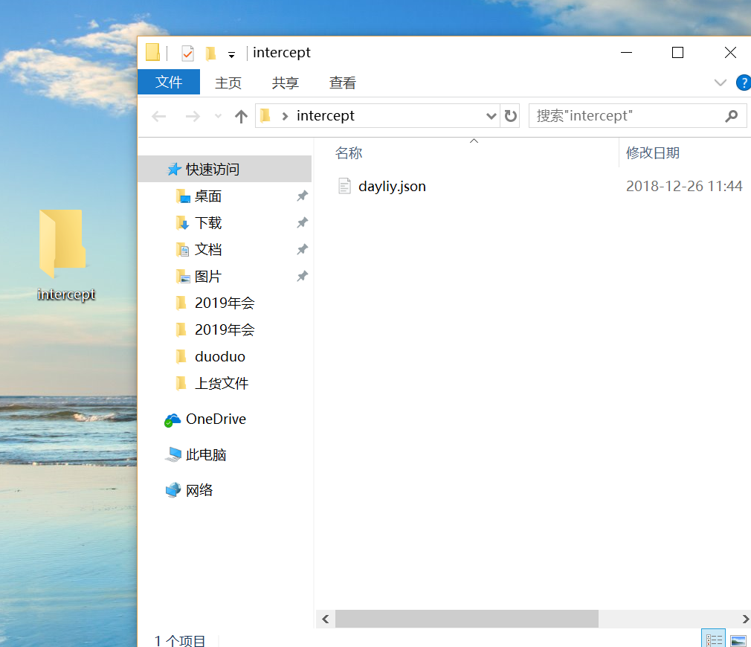Minimize the intercept window
751x647 pixels.
(627, 52)
